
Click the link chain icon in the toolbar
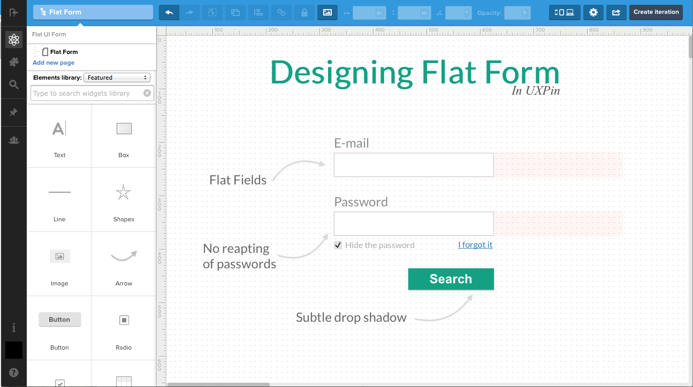pyautogui.click(x=281, y=12)
